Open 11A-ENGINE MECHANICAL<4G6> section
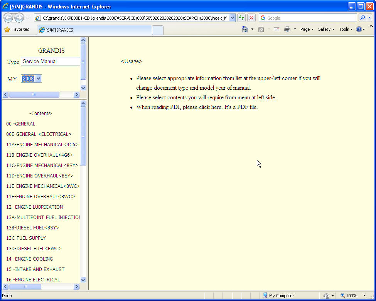The height and width of the screenshot is (301, 376). pyautogui.click(x=42, y=144)
